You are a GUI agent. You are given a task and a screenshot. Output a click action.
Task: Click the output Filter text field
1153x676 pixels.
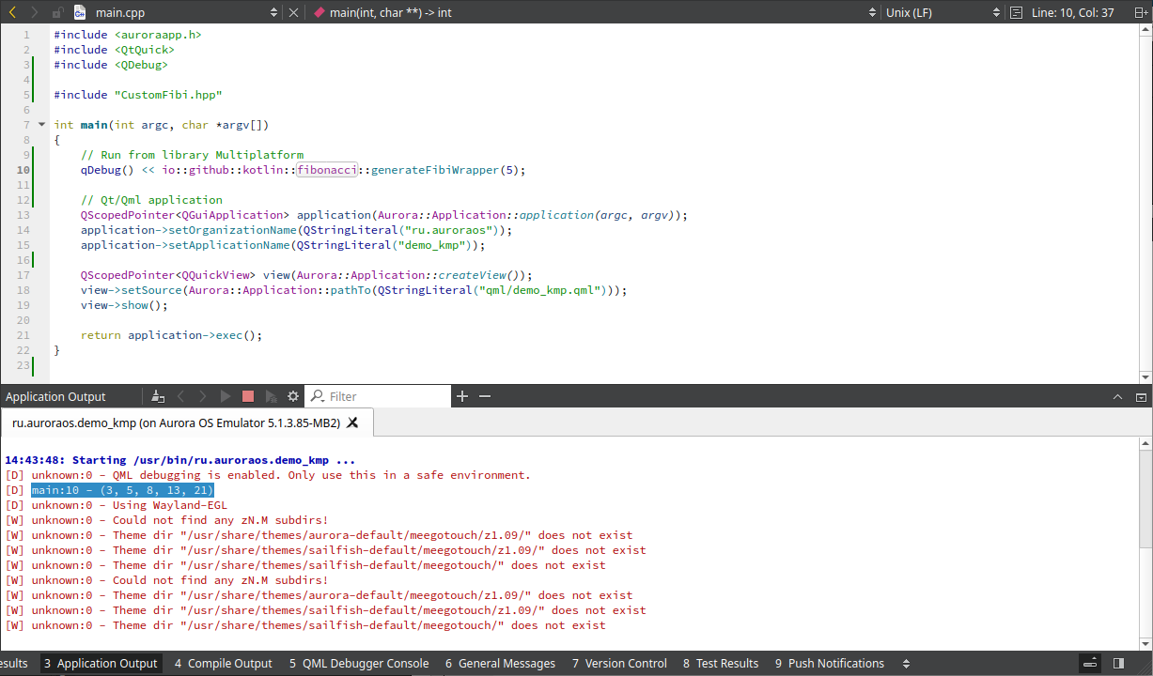pyautogui.click(x=385, y=396)
